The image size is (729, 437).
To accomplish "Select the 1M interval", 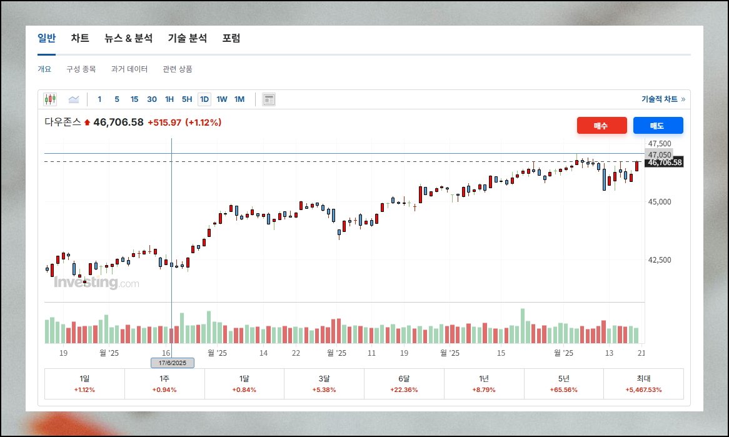I will tap(239, 99).
